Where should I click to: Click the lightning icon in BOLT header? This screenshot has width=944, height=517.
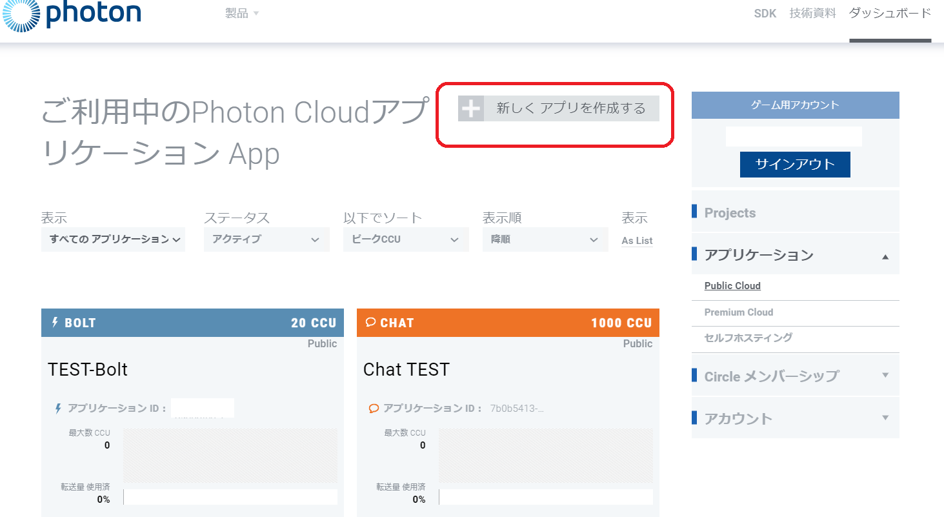[55, 322]
